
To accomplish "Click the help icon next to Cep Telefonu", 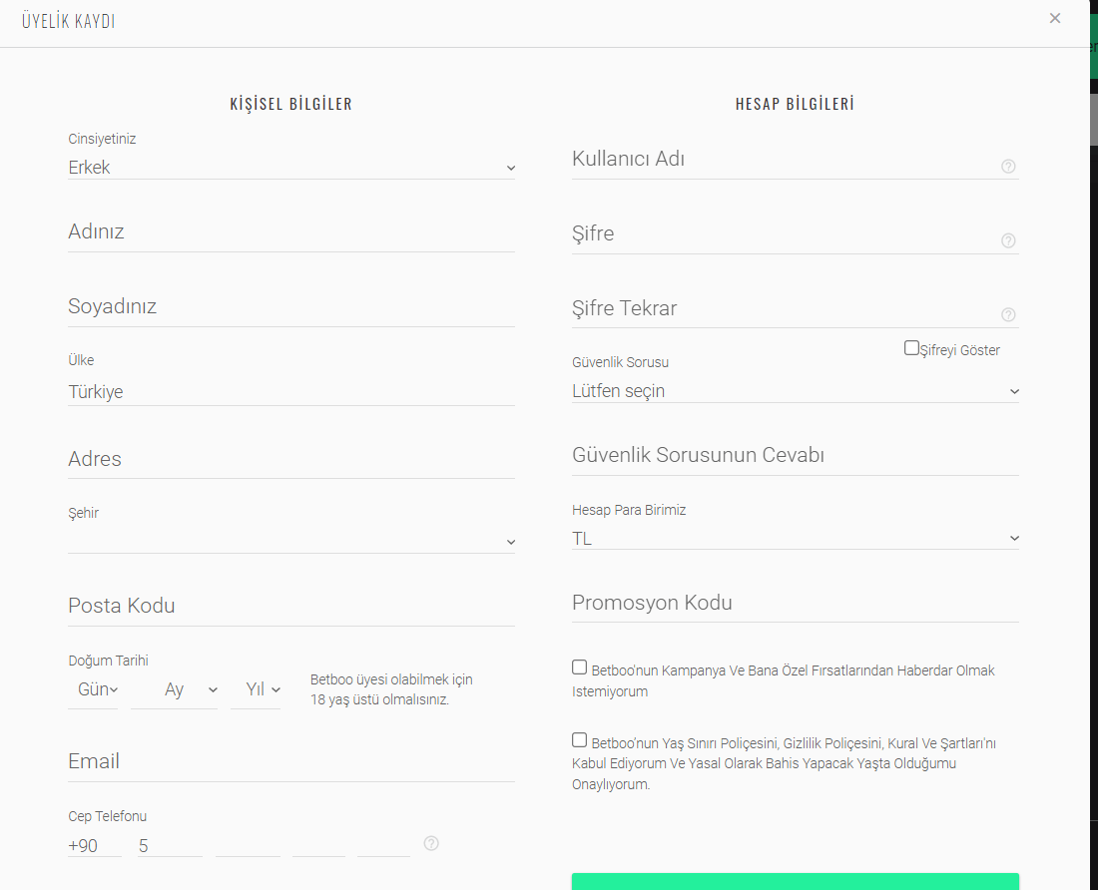I will click(x=431, y=843).
